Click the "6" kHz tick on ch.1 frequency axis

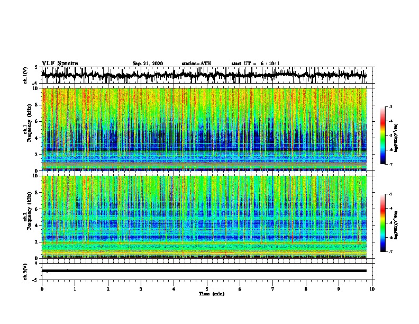[37, 121]
